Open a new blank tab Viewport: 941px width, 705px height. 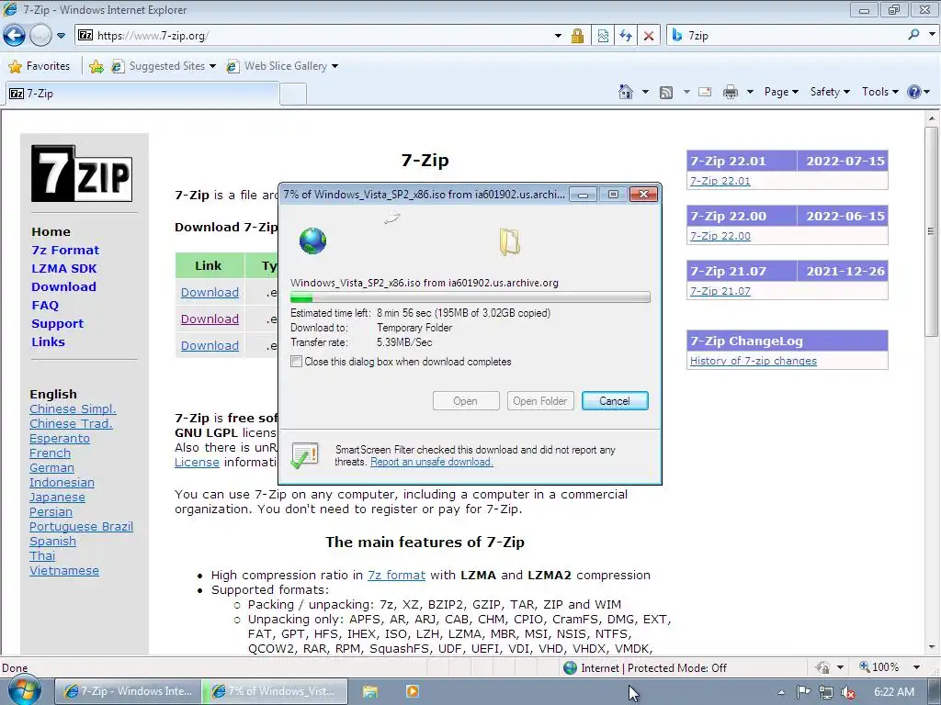click(293, 95)
